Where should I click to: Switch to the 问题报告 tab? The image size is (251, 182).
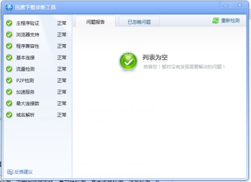[x=96, y=21]
